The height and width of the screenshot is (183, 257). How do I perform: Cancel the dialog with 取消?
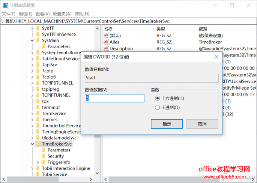point(202,124)
